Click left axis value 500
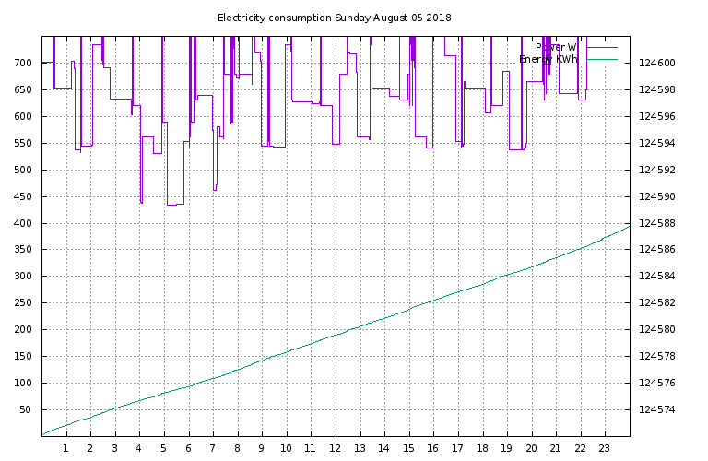The width and height of the screenshot is (708, 461). point(23,170)
